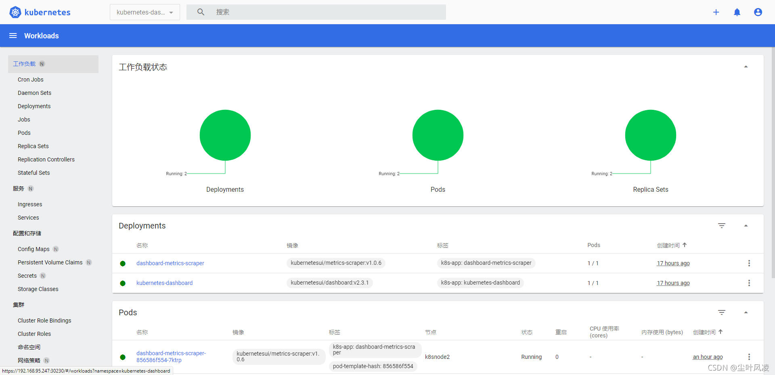Click the Deployments green status circle chart

[225, 135]
